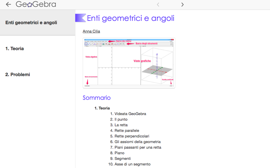Click the GeoGebra interface cover thumbnail
Screen dimensions: 270x168
click(x=129, y=63)
